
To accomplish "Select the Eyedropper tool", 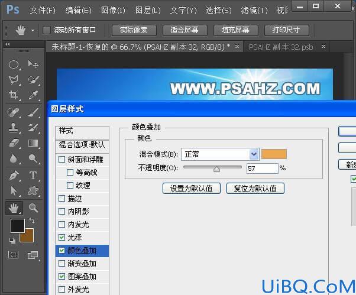I will coord(33,95).
